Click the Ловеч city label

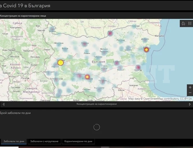(87, 53)
